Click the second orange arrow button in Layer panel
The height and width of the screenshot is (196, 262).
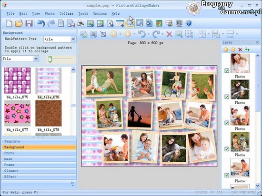(x=233, y=49)
